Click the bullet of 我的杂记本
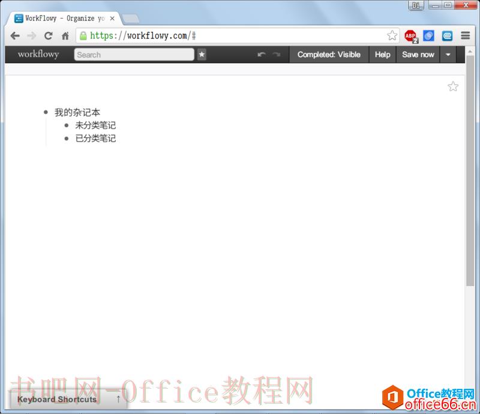The width and height of the screenshot is (480, 414). (x=46, y=112)
